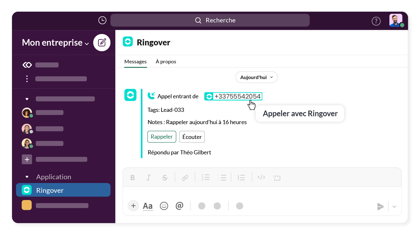Open the Mon entreprise workspace dropdown

click(x=55, y=43)
